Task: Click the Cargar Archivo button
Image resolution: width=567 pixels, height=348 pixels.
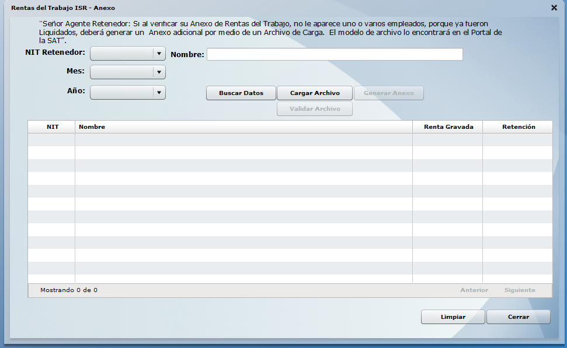Action: [315, 93]
